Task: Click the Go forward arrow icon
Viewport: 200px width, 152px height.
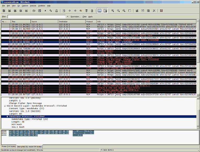Action: tap(75, 11)
